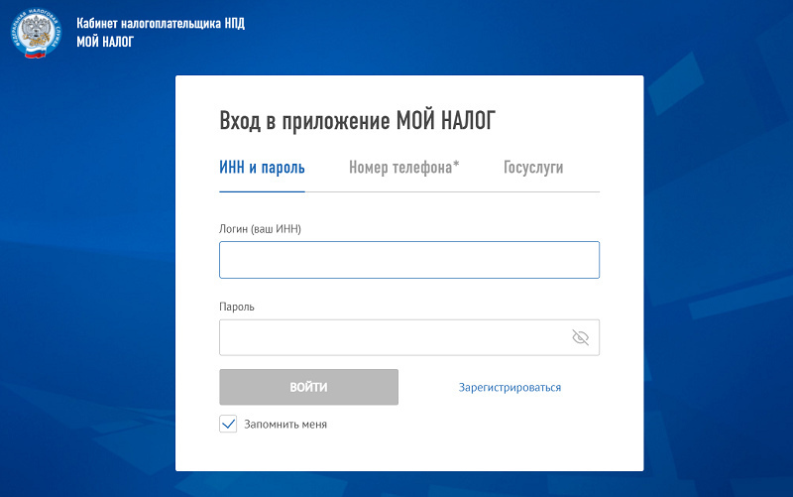Image resolution: width=793 pixels, height=497 pixels.
Task: Focus the Логин (ваш ИНН) input field
Action: click(408, 260)
